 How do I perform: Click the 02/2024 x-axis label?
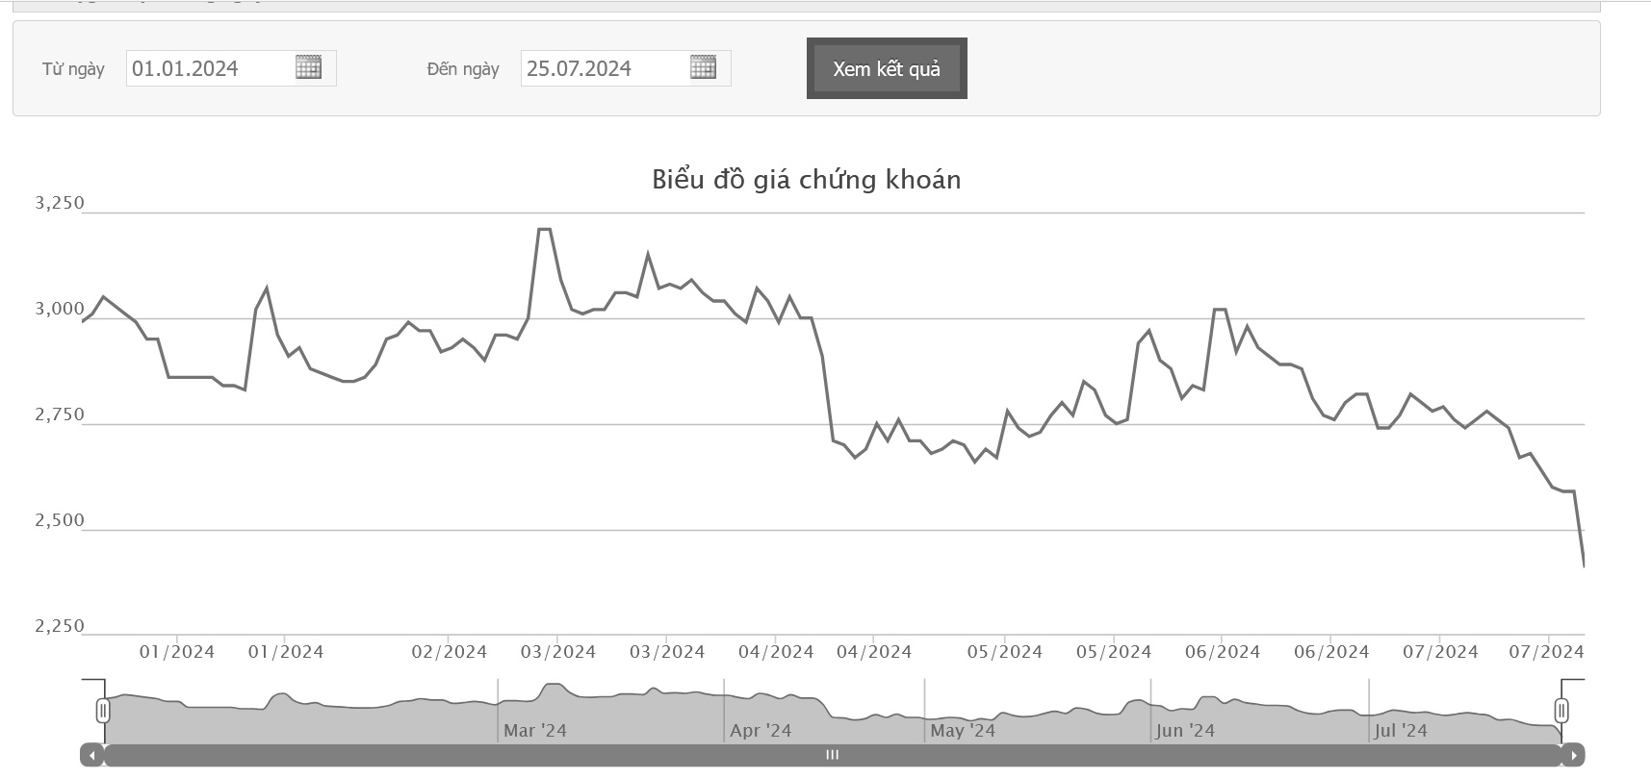[449, 652]
